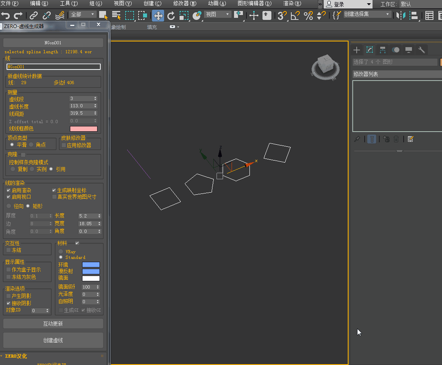Open the Hierarchy command panel tab

[x=382, y=50]
